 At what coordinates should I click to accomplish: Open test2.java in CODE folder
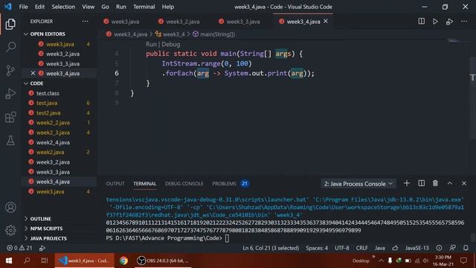59,112
